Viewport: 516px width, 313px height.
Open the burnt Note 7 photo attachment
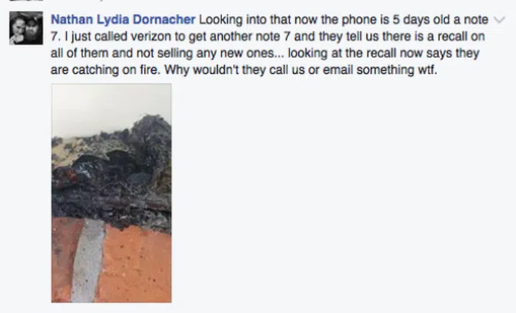click(x=111, y=193)
